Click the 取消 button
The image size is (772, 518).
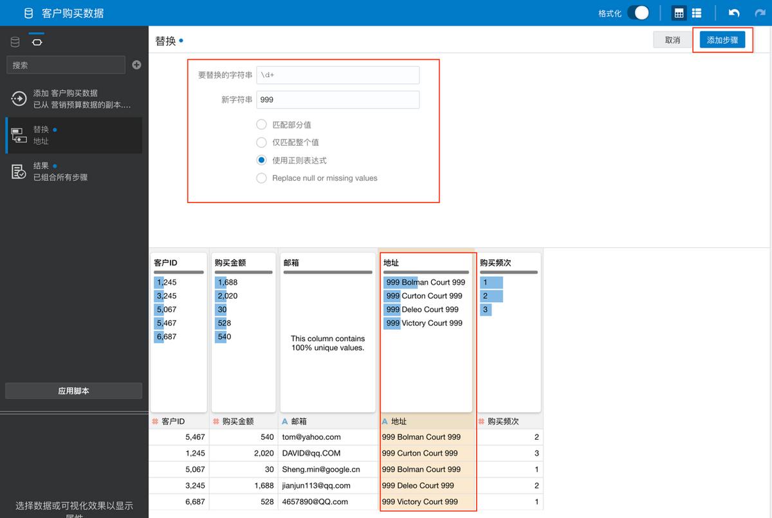(x=673, y=40)
